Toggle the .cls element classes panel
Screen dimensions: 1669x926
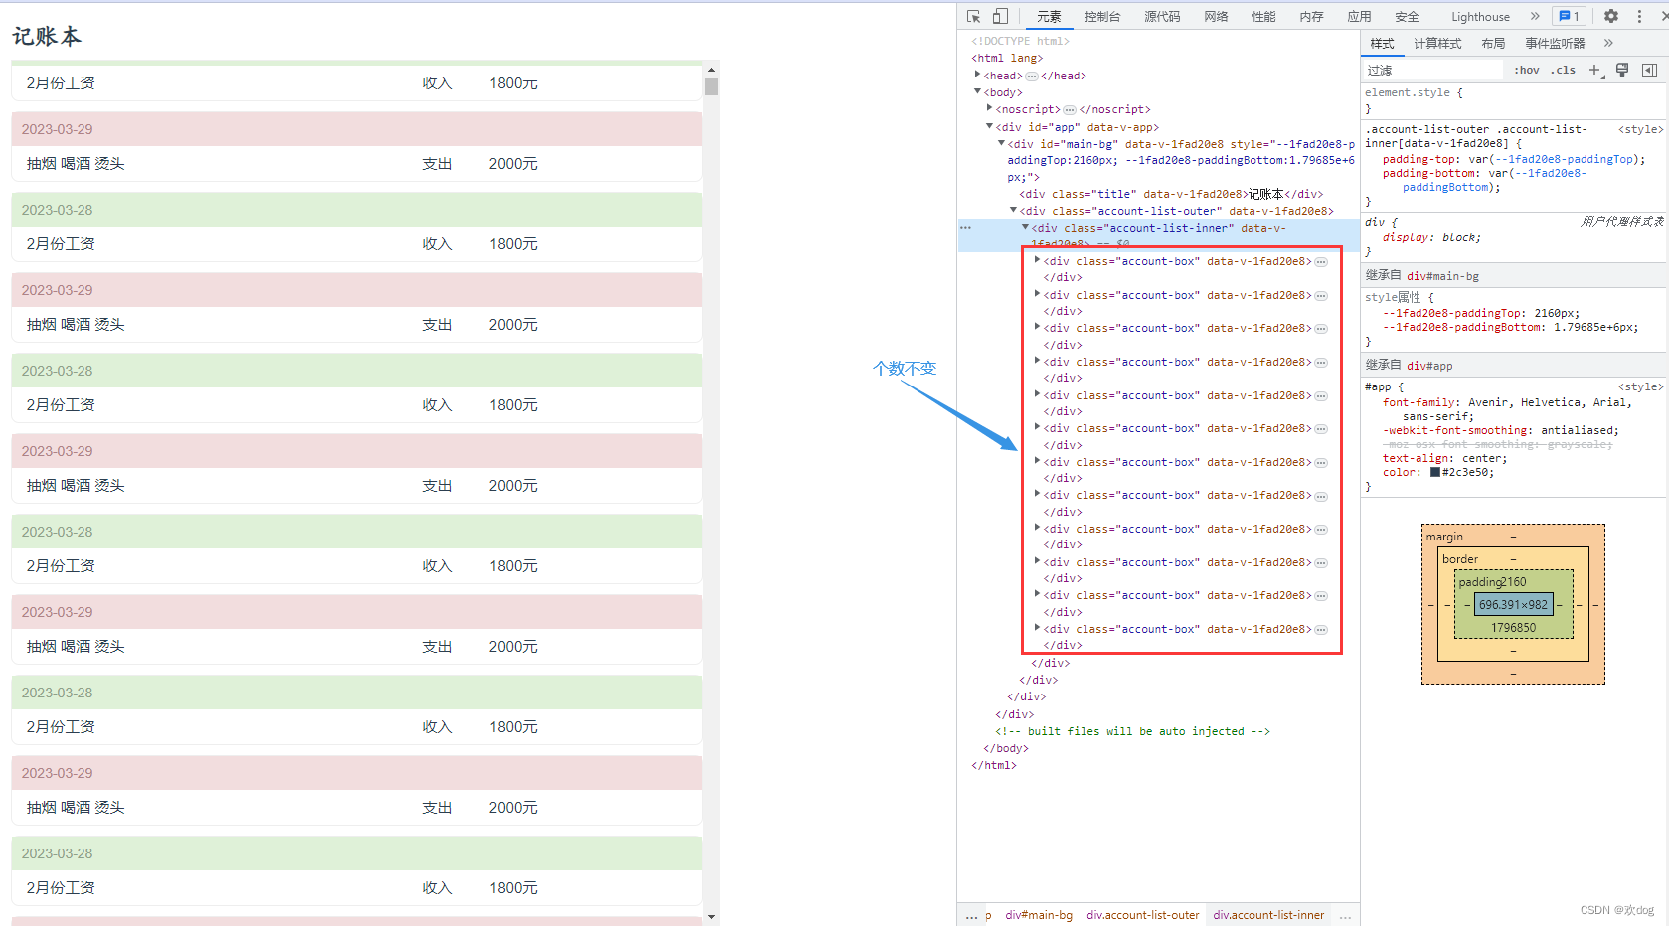(x=1564, y=70)
